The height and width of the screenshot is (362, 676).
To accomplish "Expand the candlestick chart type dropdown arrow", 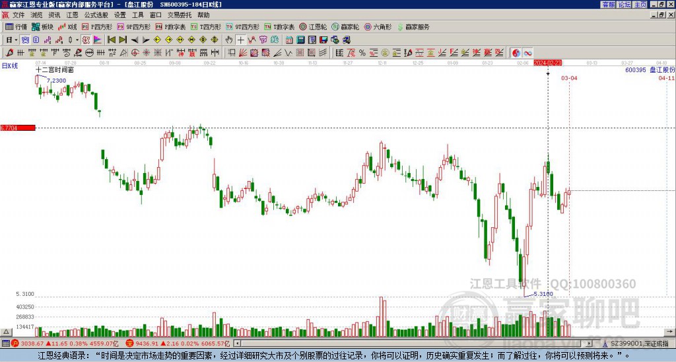I will (77, 40).
